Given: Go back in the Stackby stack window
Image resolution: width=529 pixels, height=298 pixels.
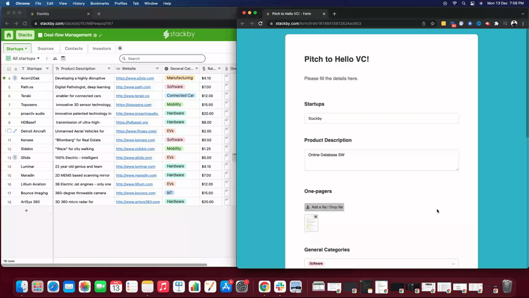Looking at the screenshot, I should tap(7, 24).
